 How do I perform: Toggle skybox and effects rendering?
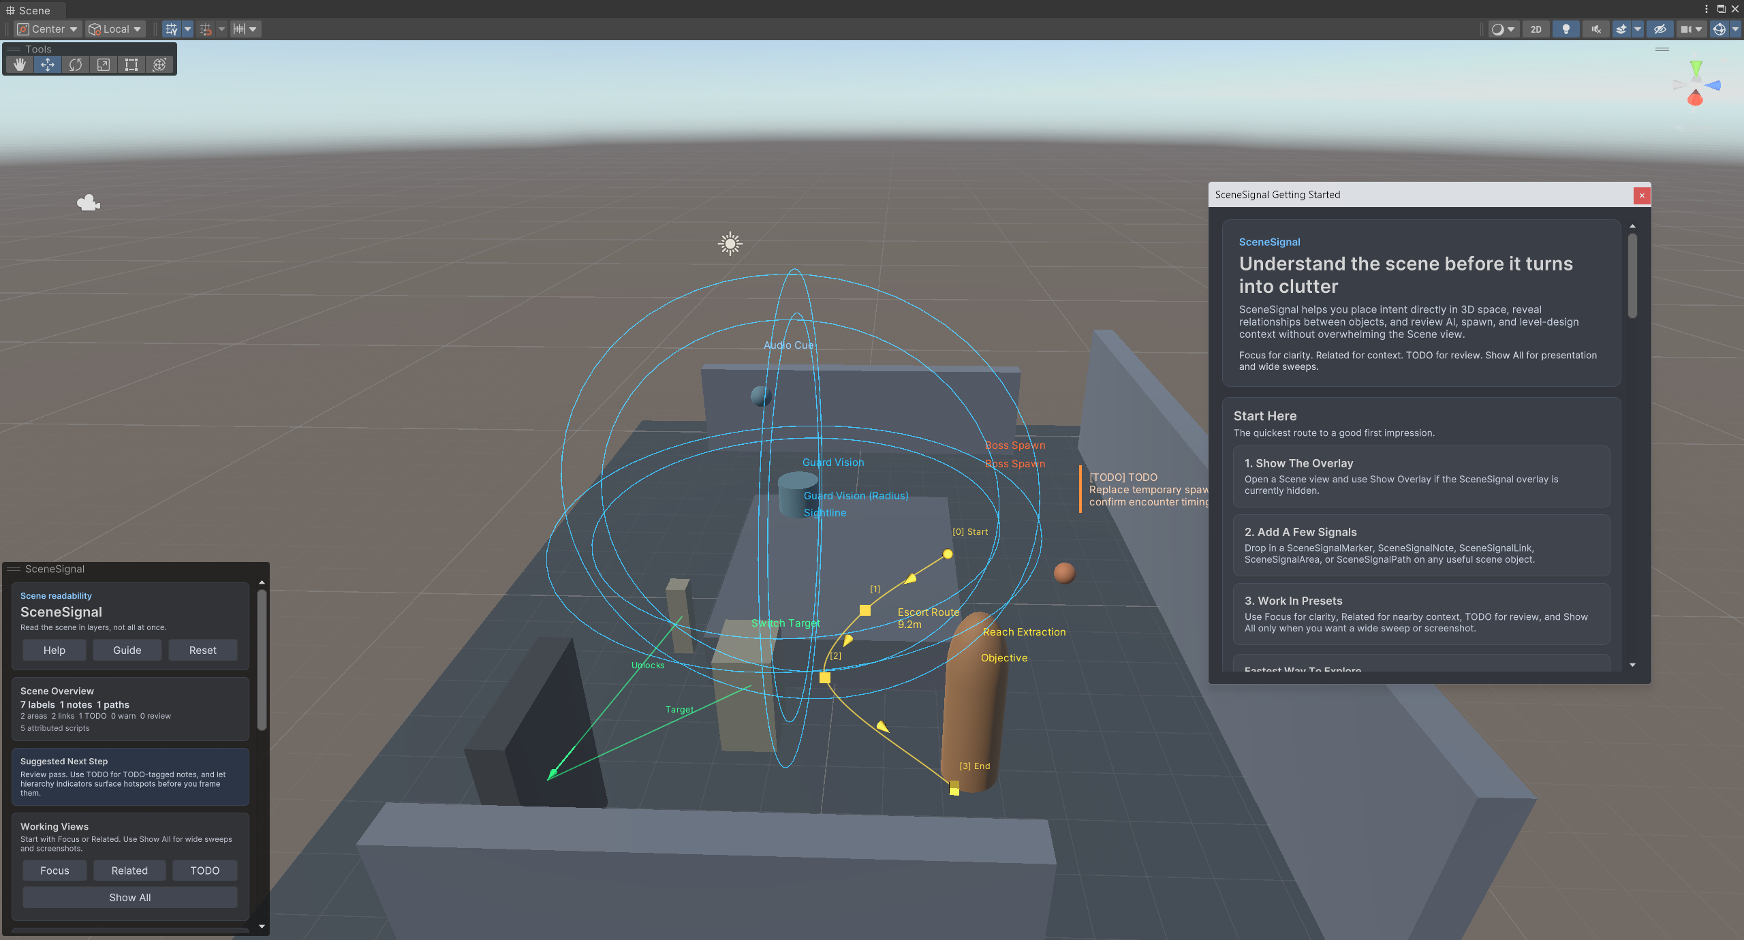[x=1621, y=29]
